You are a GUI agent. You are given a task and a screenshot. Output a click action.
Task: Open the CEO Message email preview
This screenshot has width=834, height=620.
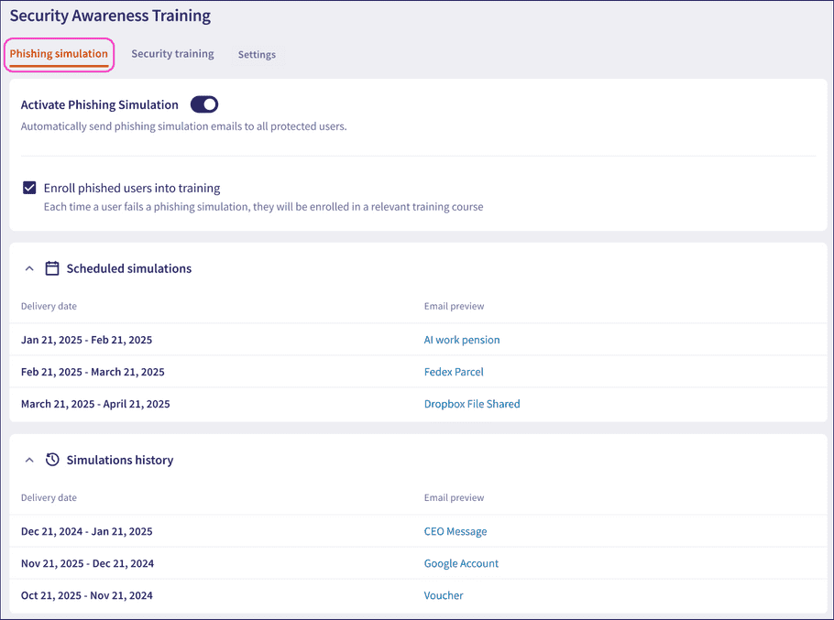(x=455, y=531)
